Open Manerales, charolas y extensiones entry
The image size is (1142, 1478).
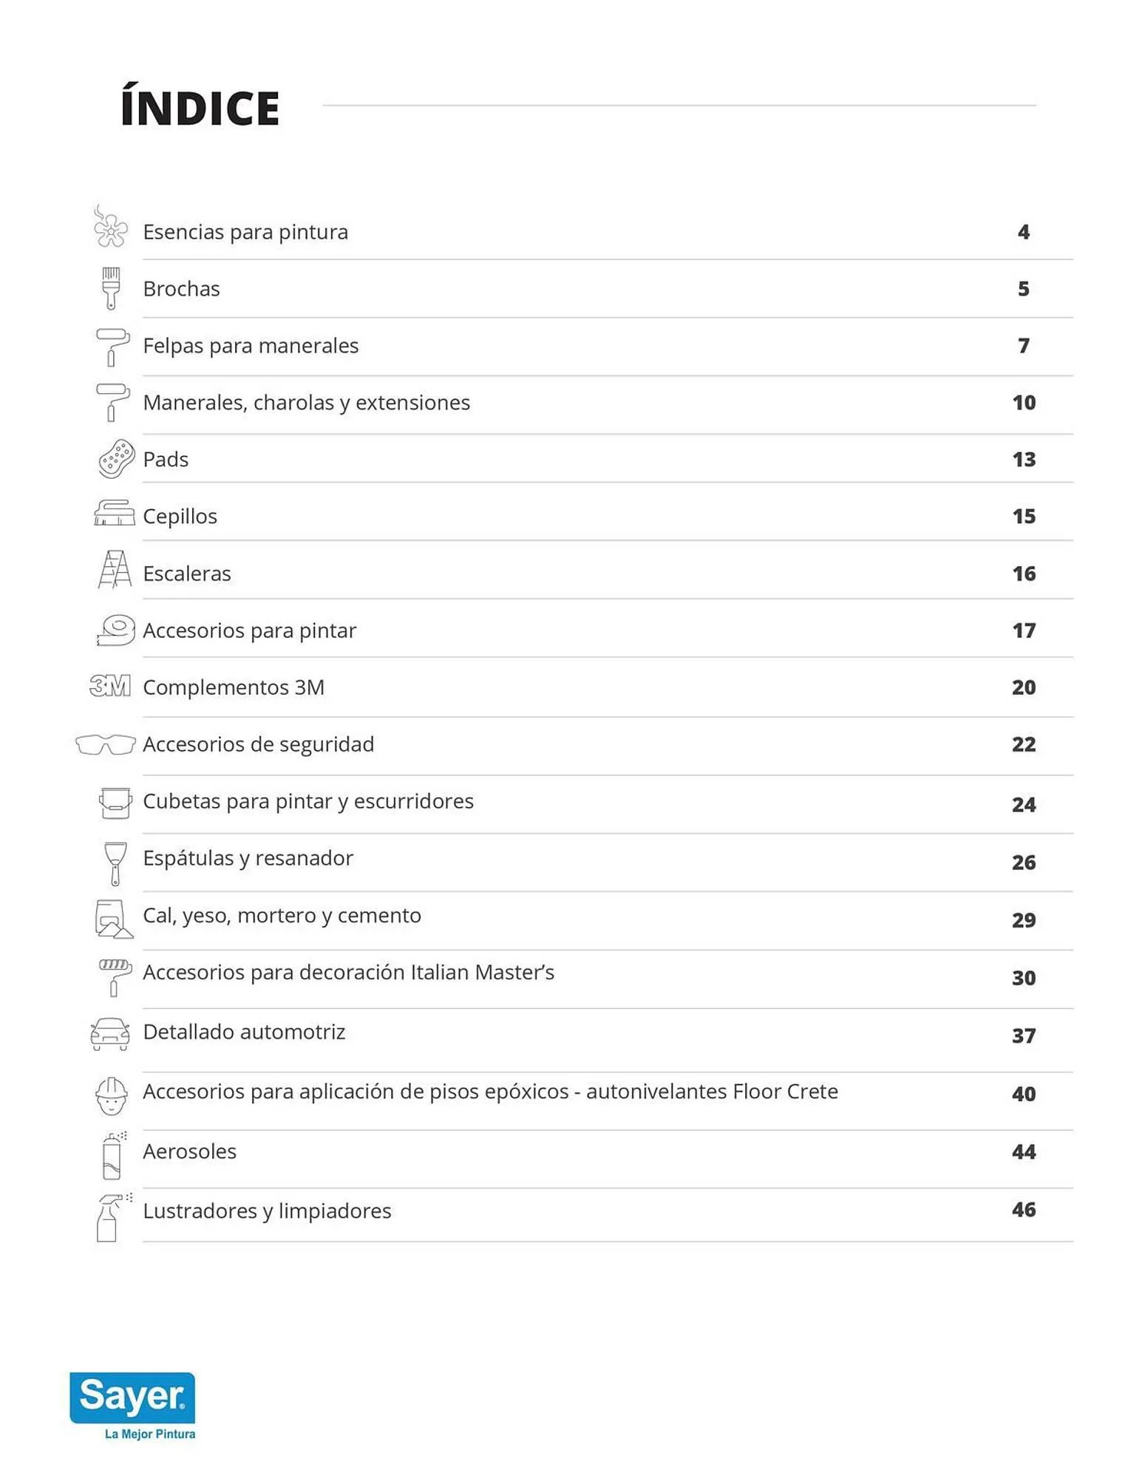pos(306,403)
